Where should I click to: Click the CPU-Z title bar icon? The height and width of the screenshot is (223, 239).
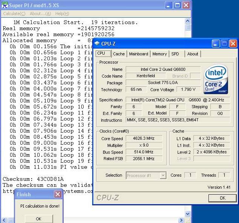(97, 43)
